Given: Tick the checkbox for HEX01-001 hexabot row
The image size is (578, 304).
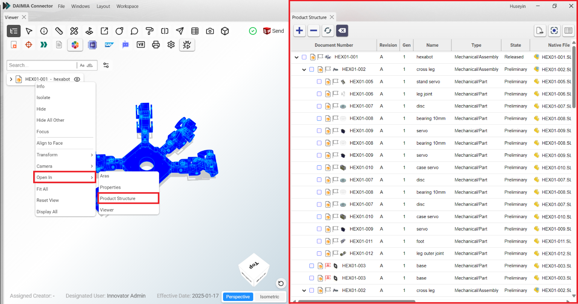Looking at the screenshot, I should [x=304, y=57].
